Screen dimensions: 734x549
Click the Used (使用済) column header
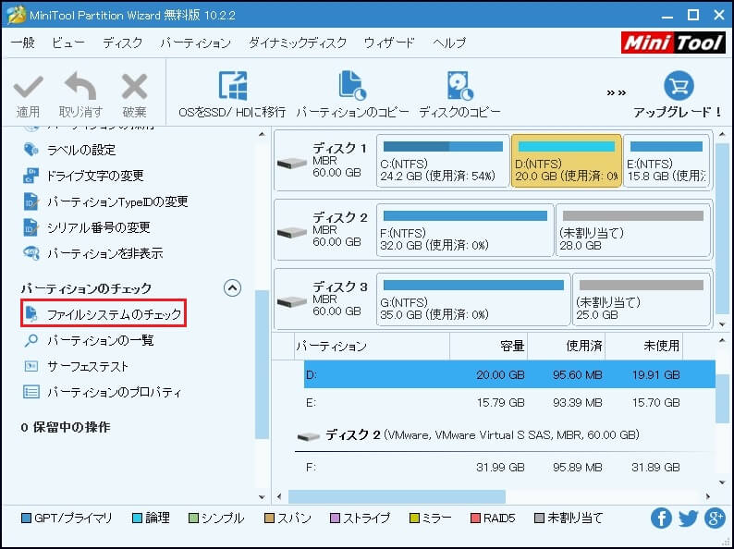point(567,346)
